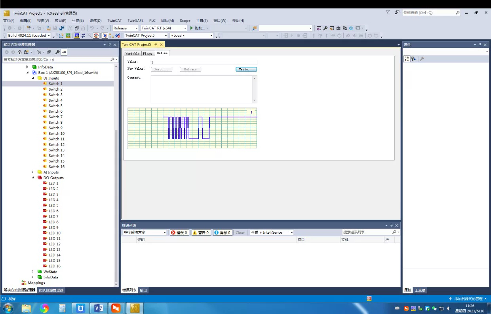This screenshot has height=314, width=491.
Task: Click the TwinCAT XAE taskbar icon
Action: click(x=135, y=308)
